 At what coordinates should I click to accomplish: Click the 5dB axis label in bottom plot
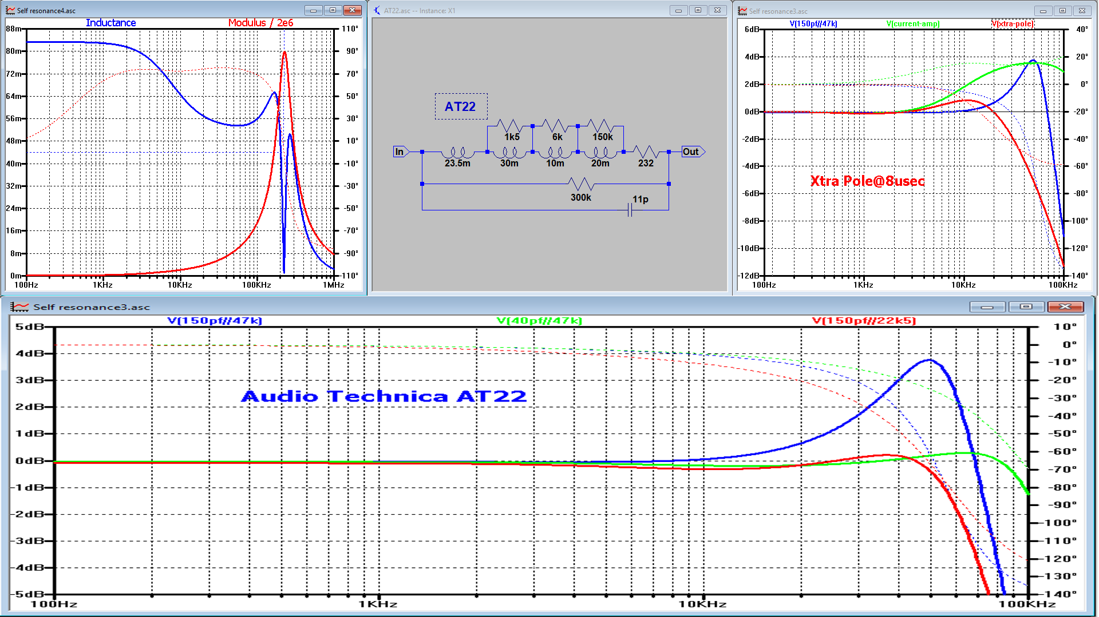(30, 327)
